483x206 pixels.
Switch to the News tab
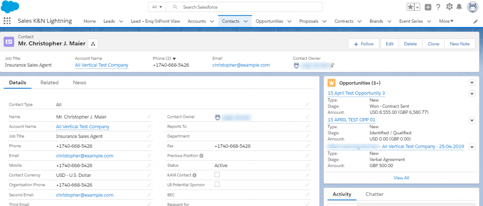tap(80, 83)
